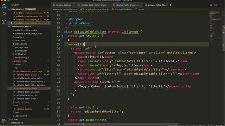Click the Open Changes icon beside Split Editor

[x=211, y=5]
